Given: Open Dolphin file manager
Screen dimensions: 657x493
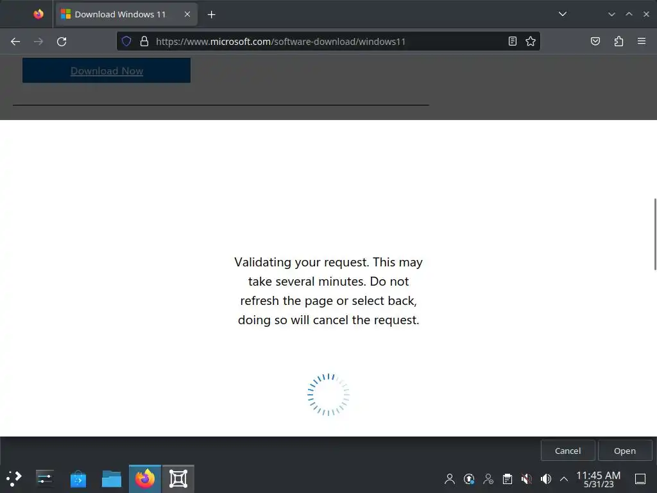Looking at the screenshot, I should click(x=112, y=478).
